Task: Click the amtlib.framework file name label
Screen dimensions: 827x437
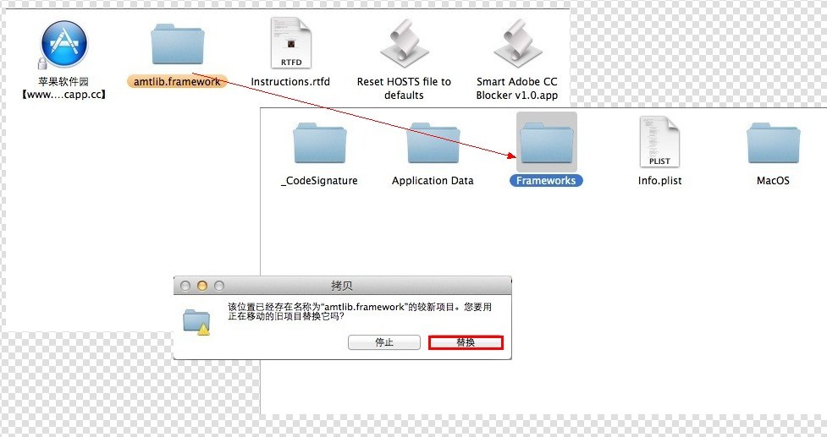Action: tap(177, 82)
